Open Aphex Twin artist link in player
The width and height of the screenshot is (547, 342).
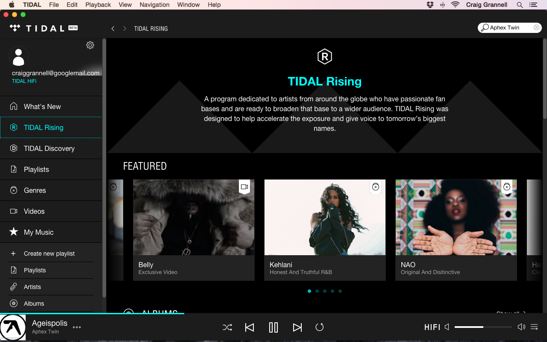click(x=45, y=332)
